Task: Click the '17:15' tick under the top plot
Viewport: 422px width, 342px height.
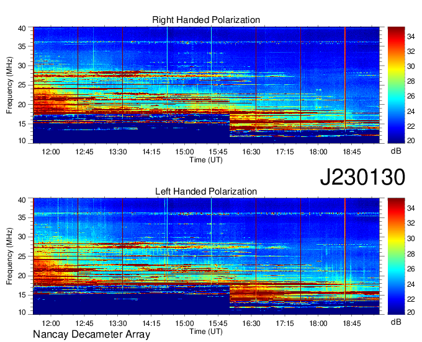Action: (x=285, y=152)
